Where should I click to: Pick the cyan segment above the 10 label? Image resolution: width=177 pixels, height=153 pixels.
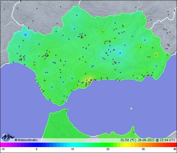click(73, 145)
